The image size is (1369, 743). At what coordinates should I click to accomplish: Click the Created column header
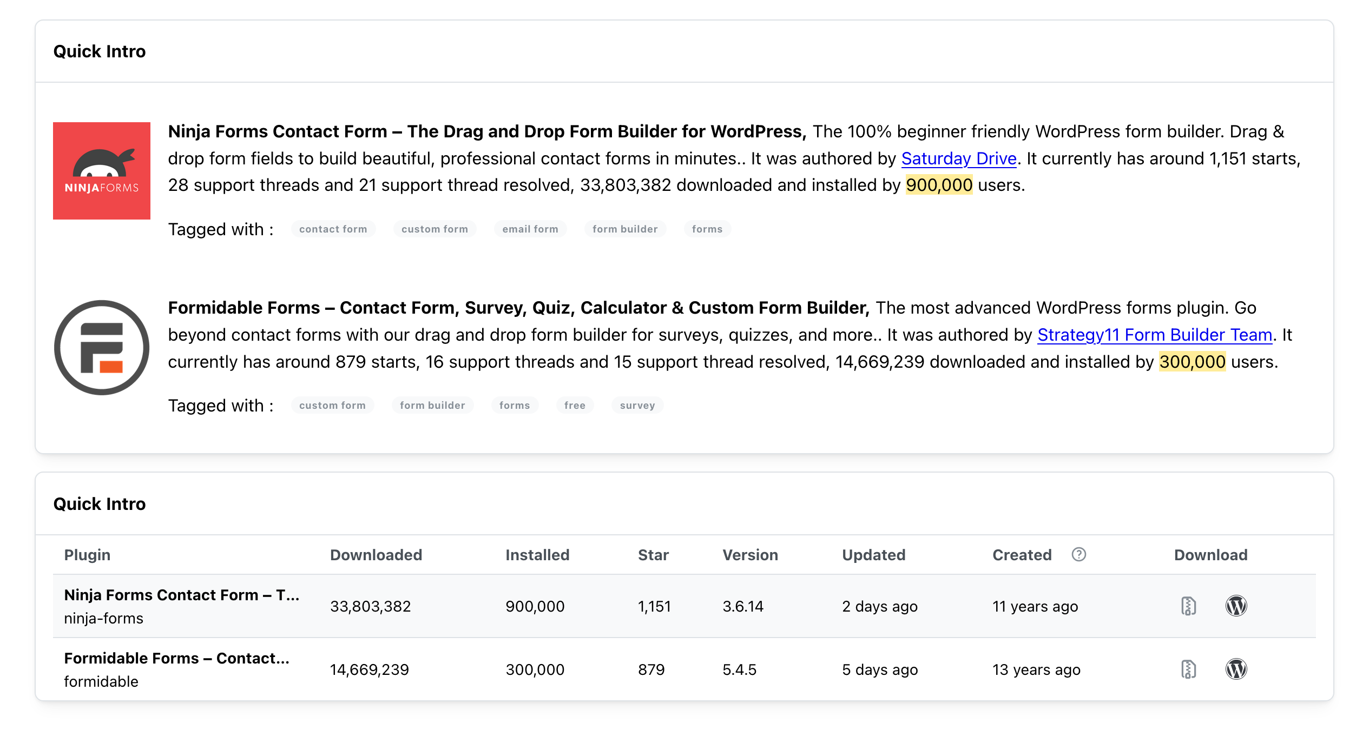pos(1022,555)
